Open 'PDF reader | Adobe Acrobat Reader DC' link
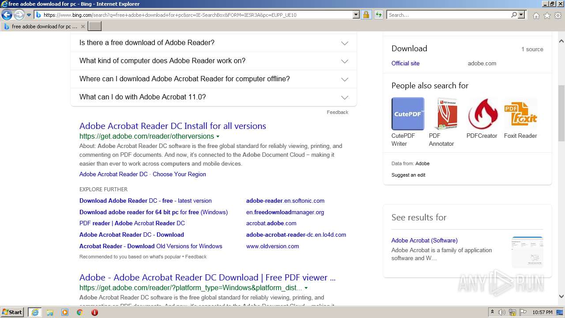The width and height of the screenshot is (565, 318). [x=132, y=223]
